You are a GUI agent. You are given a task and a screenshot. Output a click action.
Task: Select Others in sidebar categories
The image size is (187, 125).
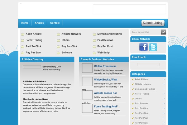138,99
